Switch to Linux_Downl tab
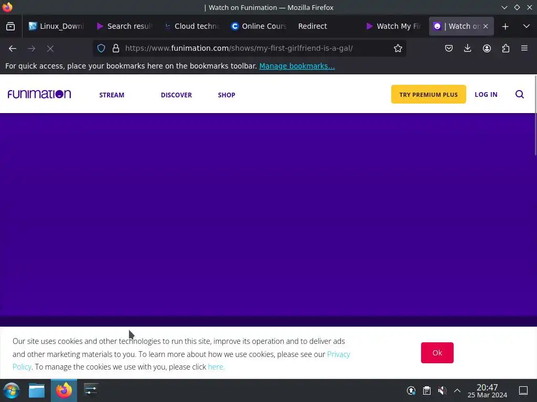This screenshot has height=402, width=537. 56,26
